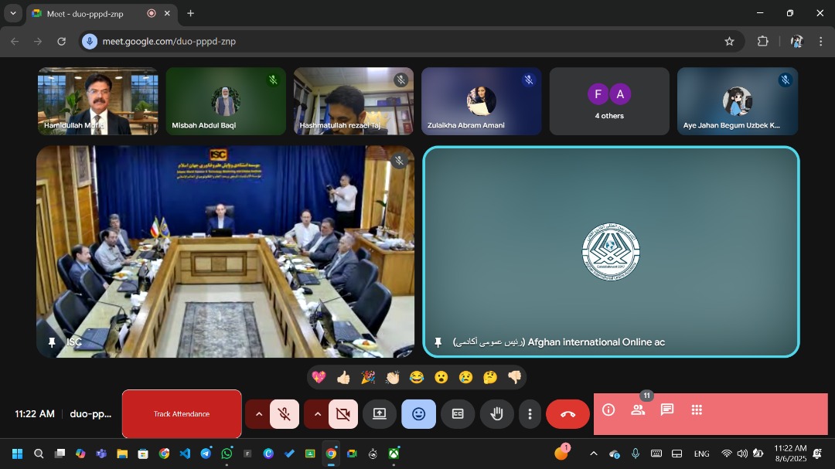Raise your hand in the meeting
Image resolution: width=835 pixels, height=469 pixels.
(x=496, y=414)
